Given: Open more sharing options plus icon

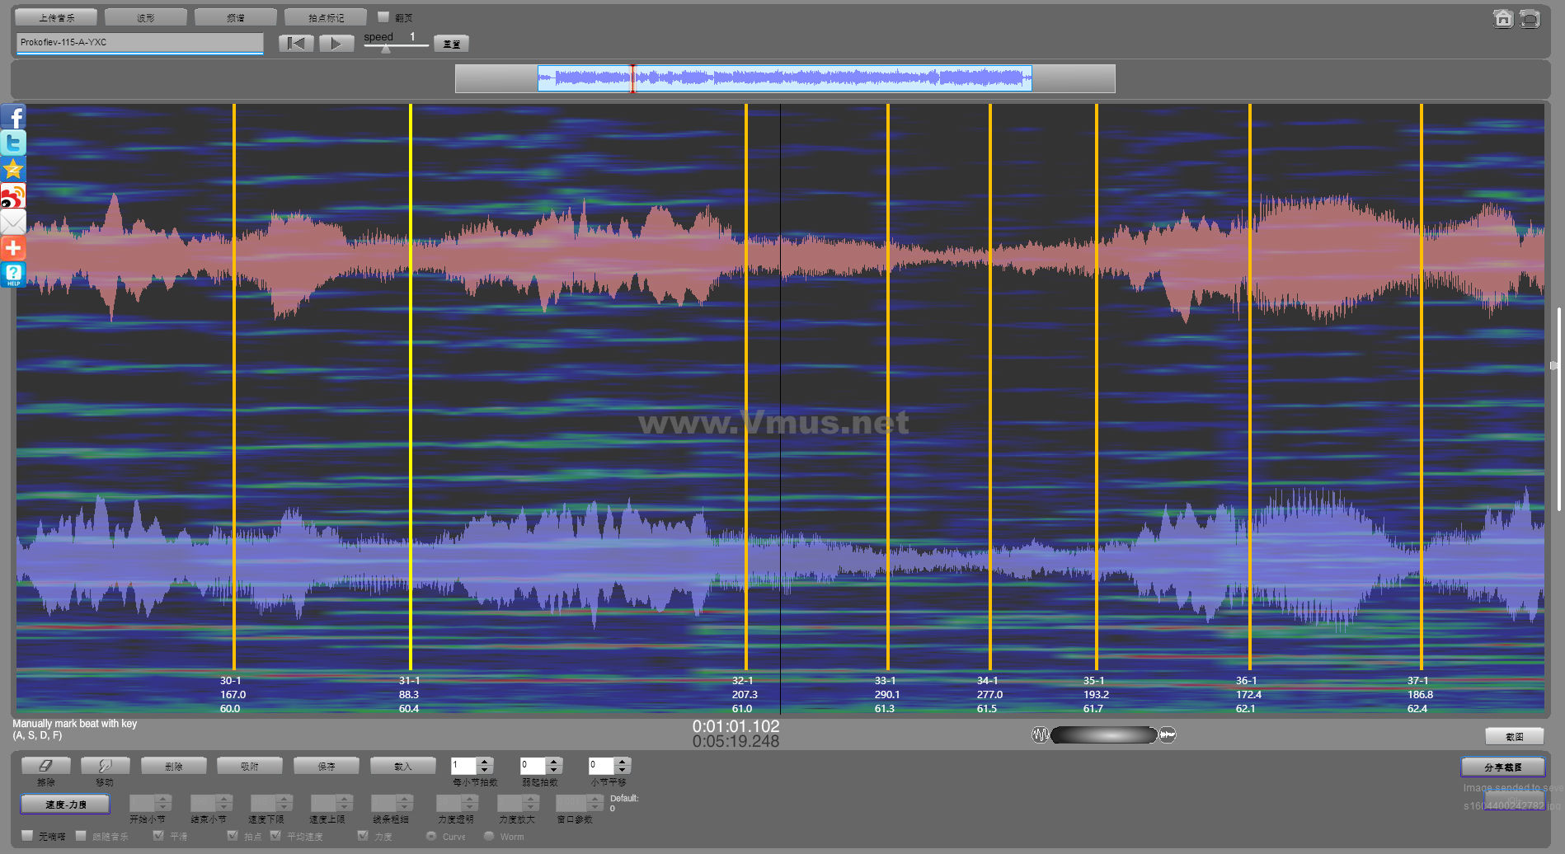Looking at the screenshot, I should click(13, 248).
